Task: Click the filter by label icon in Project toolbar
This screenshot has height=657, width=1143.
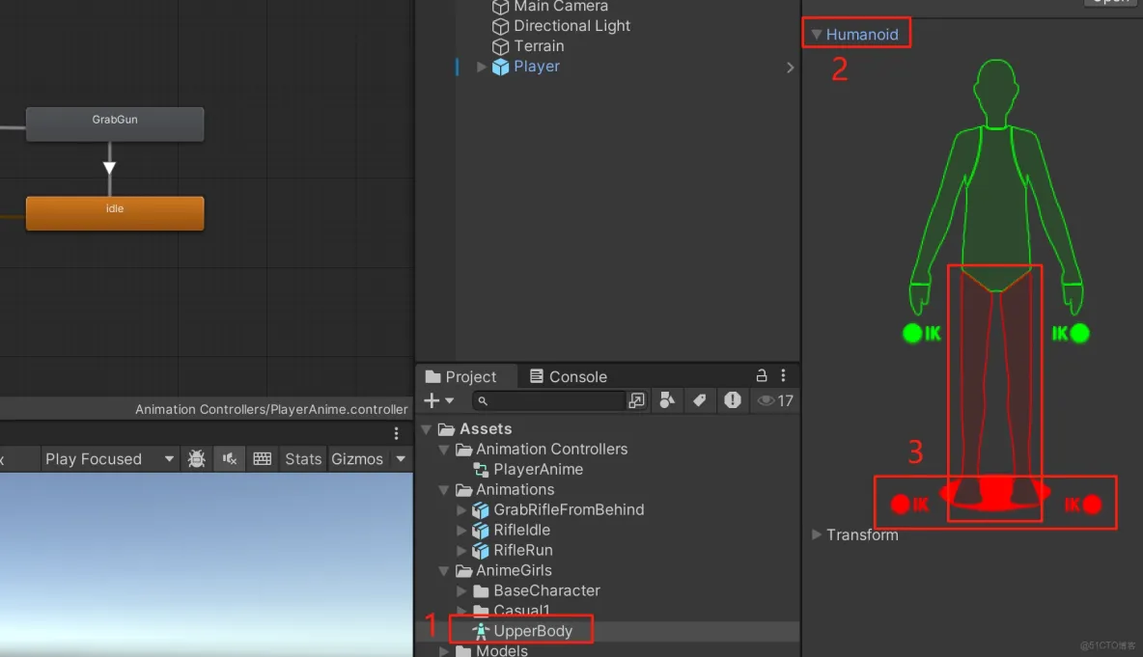Action: coord(700,399)
